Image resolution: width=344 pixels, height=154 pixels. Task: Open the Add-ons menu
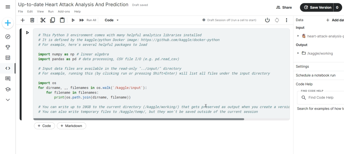pos(64,11)
